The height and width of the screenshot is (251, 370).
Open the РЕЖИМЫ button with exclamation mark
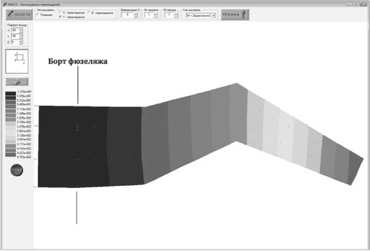pyautogui.click(x=235, y=14)
